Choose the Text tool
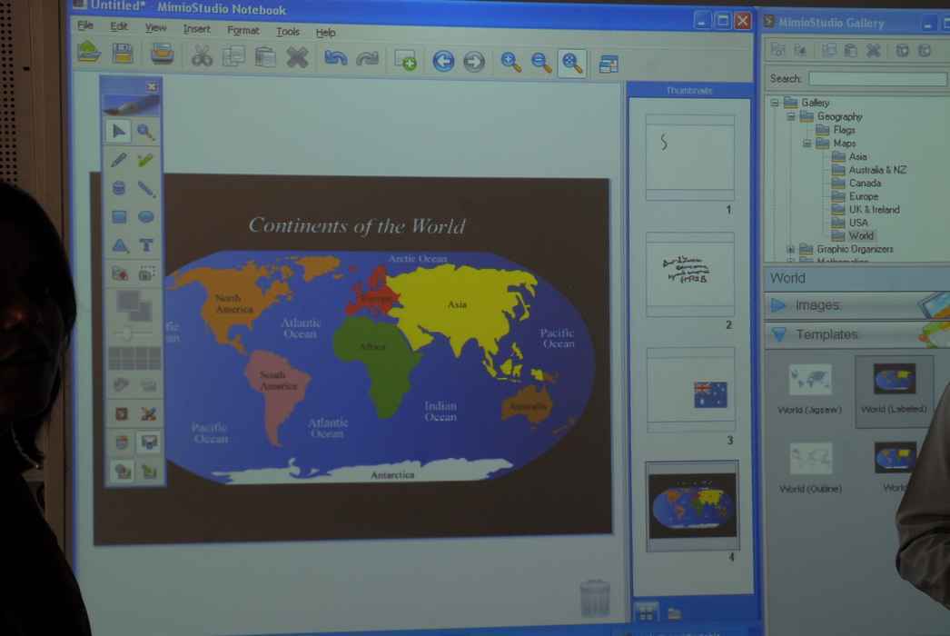 point(145,245)
